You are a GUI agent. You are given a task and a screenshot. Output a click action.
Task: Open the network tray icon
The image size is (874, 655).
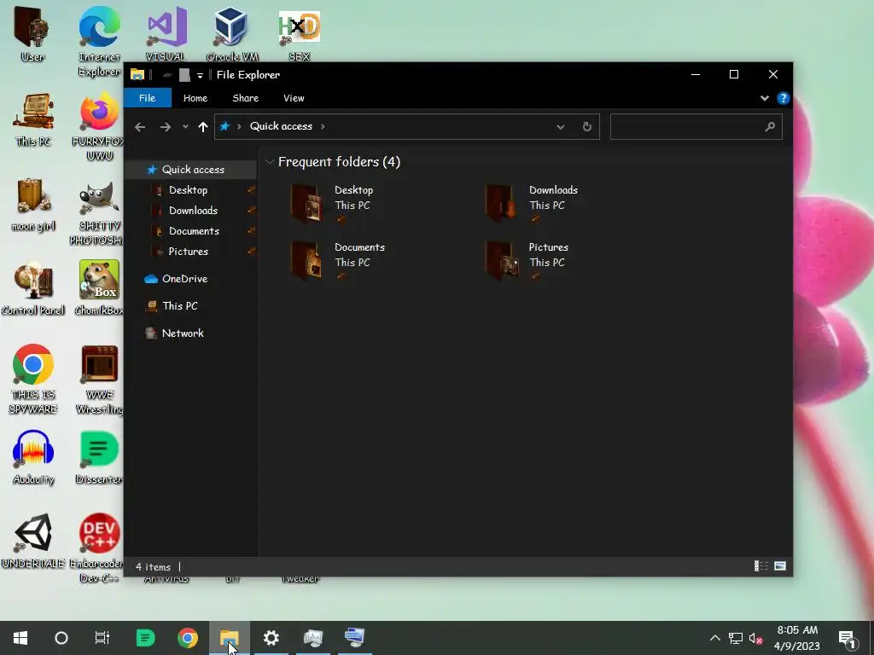click(x=736, y=638)
